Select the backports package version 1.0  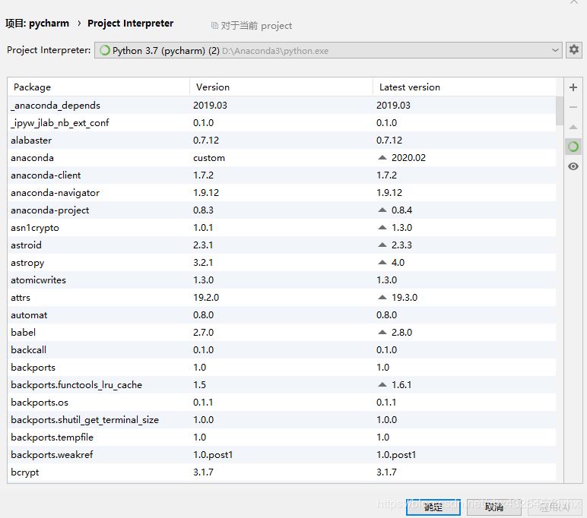(281, 368)
